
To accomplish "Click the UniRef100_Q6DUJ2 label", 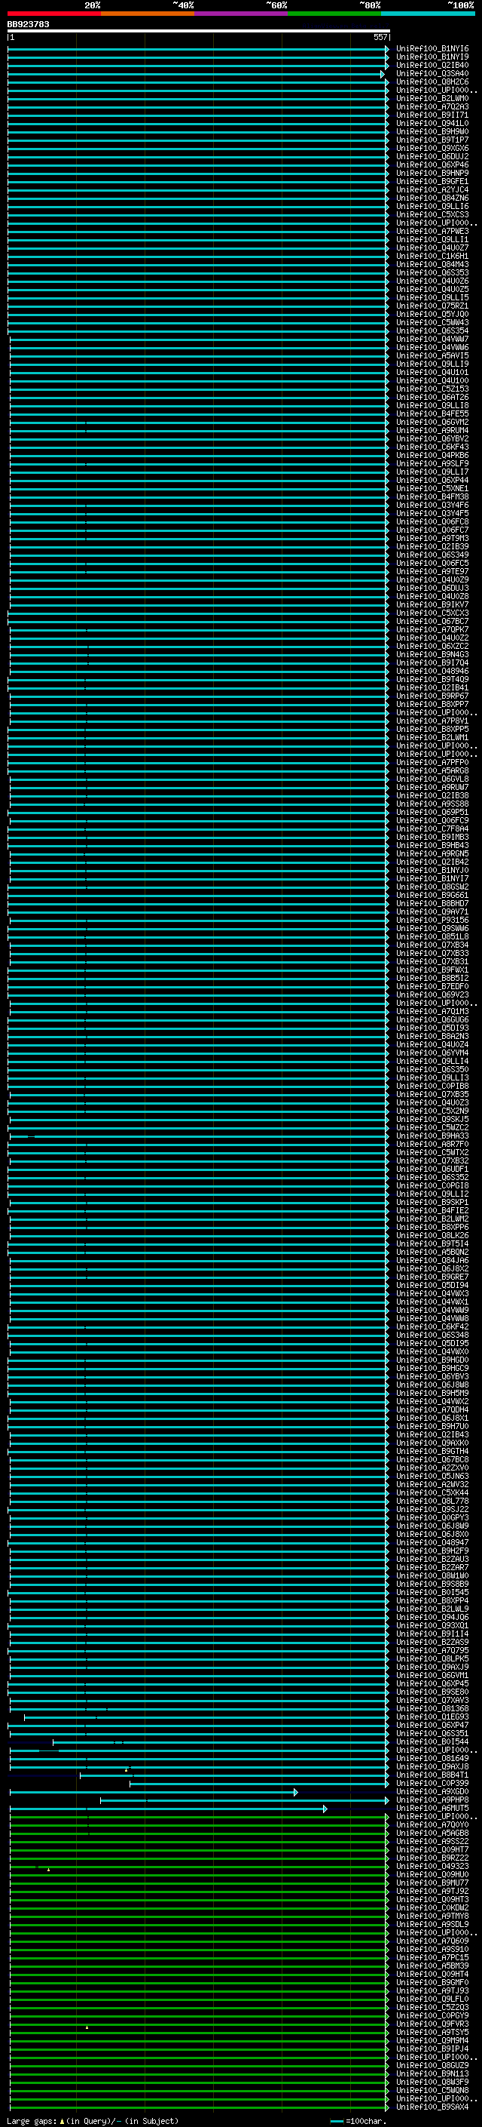I will [x=432, y=156].
